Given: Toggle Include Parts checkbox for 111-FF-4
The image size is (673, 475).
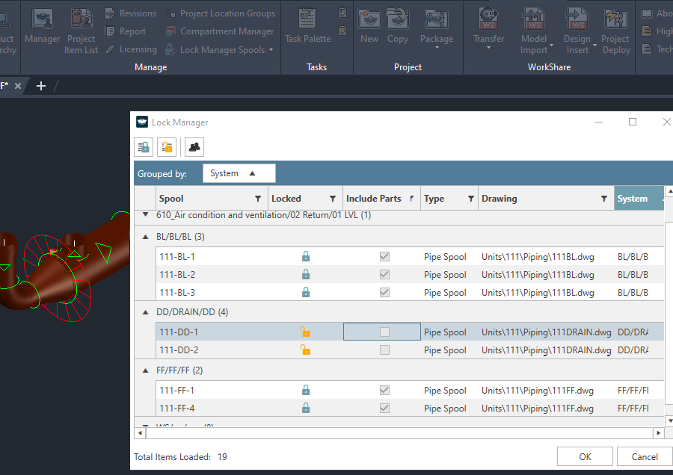Looking at the screenshot, I should 384,408.
